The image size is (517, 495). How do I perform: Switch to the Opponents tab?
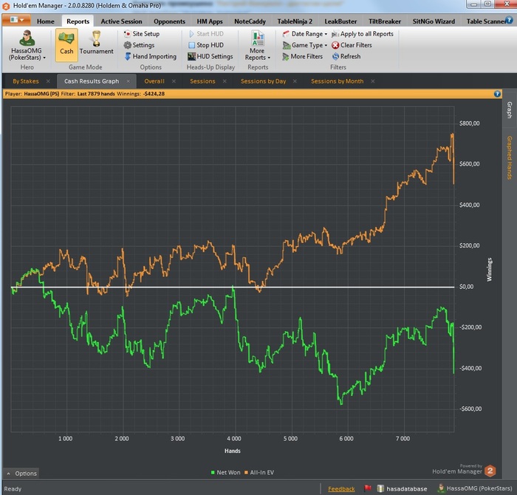coord(169,21)
